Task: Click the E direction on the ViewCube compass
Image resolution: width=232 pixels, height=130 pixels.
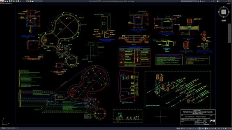Action: [229, 12]
